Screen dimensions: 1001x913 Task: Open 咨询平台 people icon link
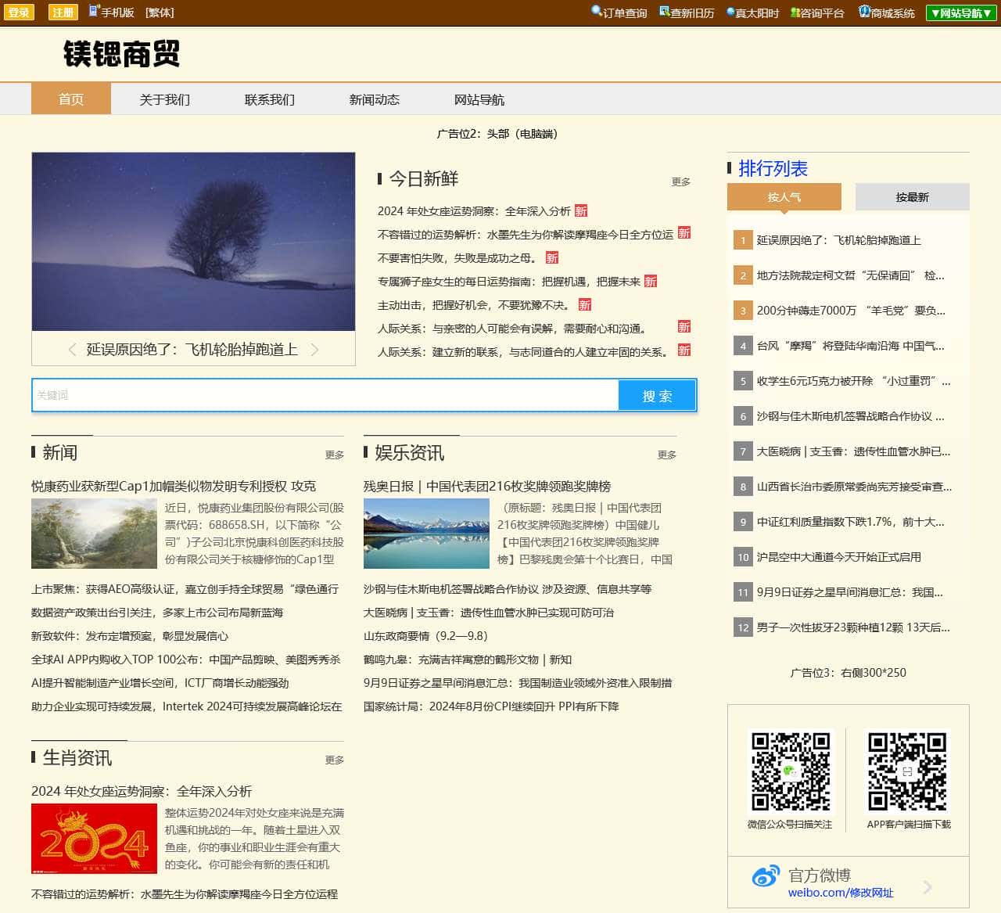tap(795, 12)
